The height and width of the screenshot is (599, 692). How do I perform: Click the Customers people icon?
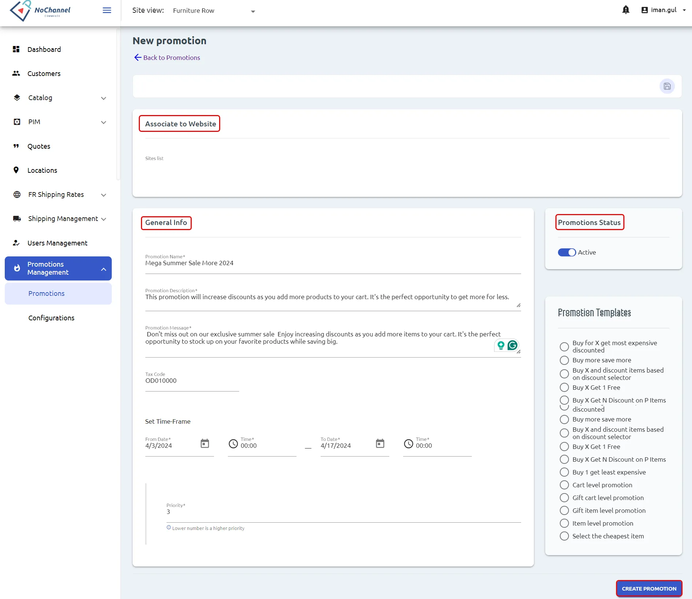16,73
